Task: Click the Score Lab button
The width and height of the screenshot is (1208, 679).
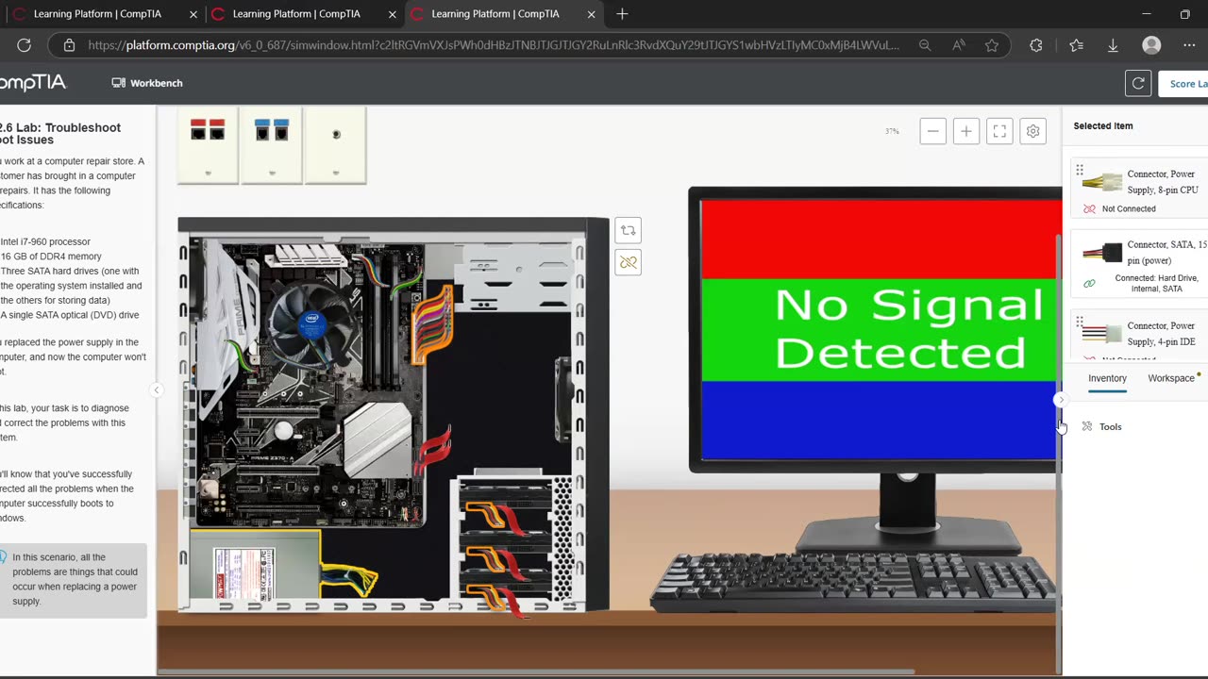Action: pyautogui.click(x=1183, y=83)
